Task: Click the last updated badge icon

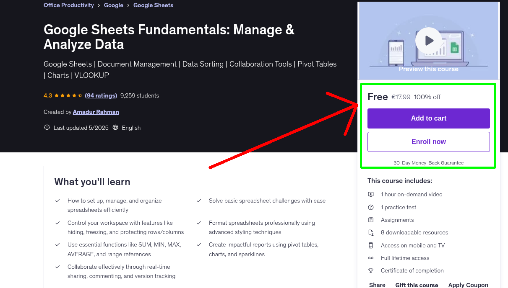Action: click(47, 128)
